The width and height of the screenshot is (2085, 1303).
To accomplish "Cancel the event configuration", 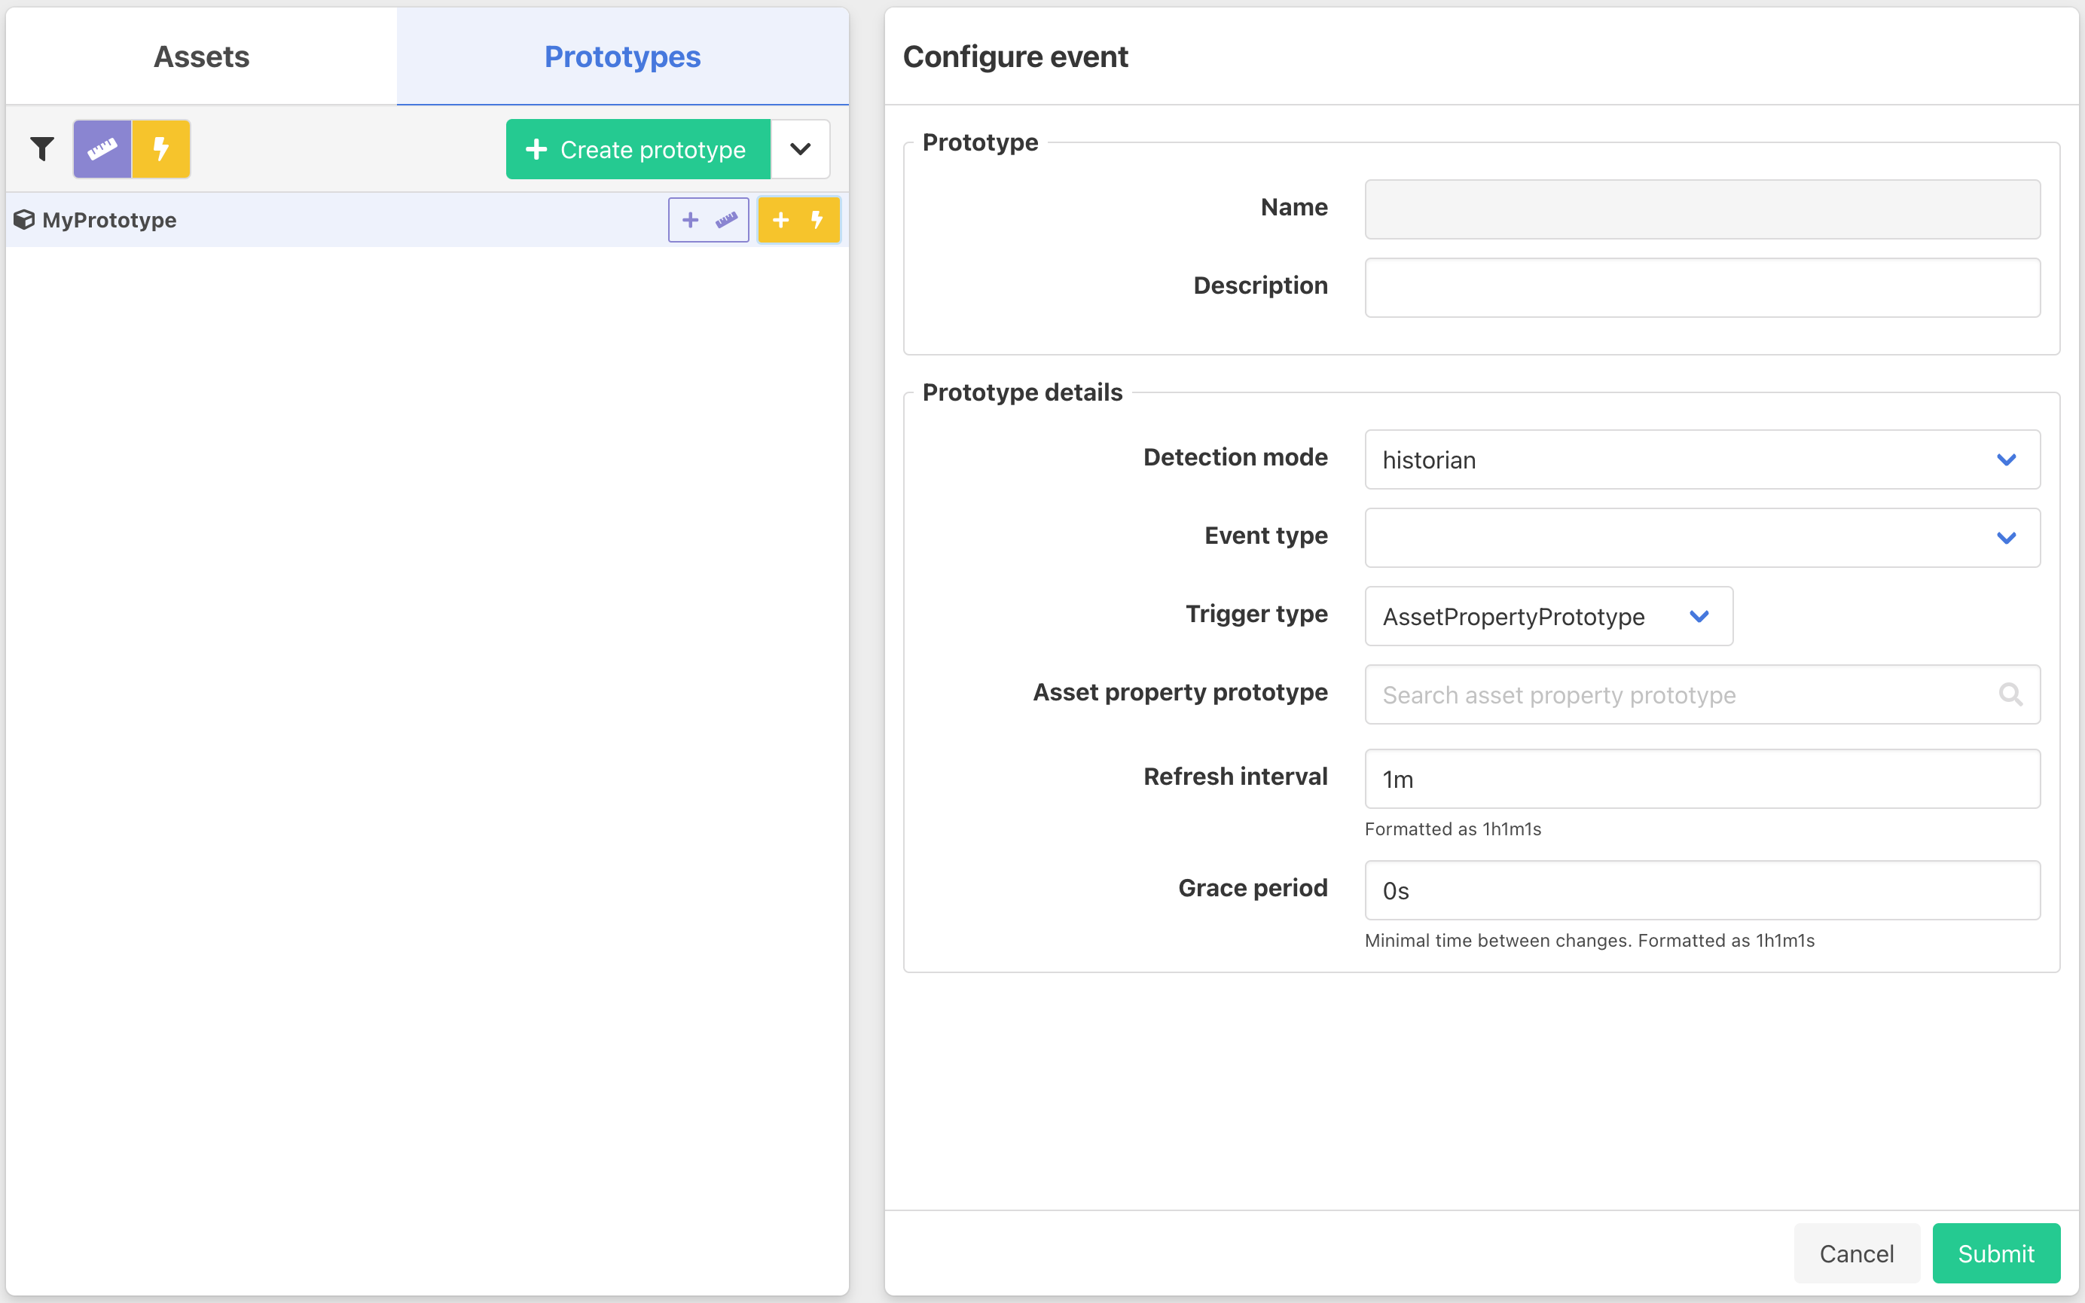I will 1857,1253.
